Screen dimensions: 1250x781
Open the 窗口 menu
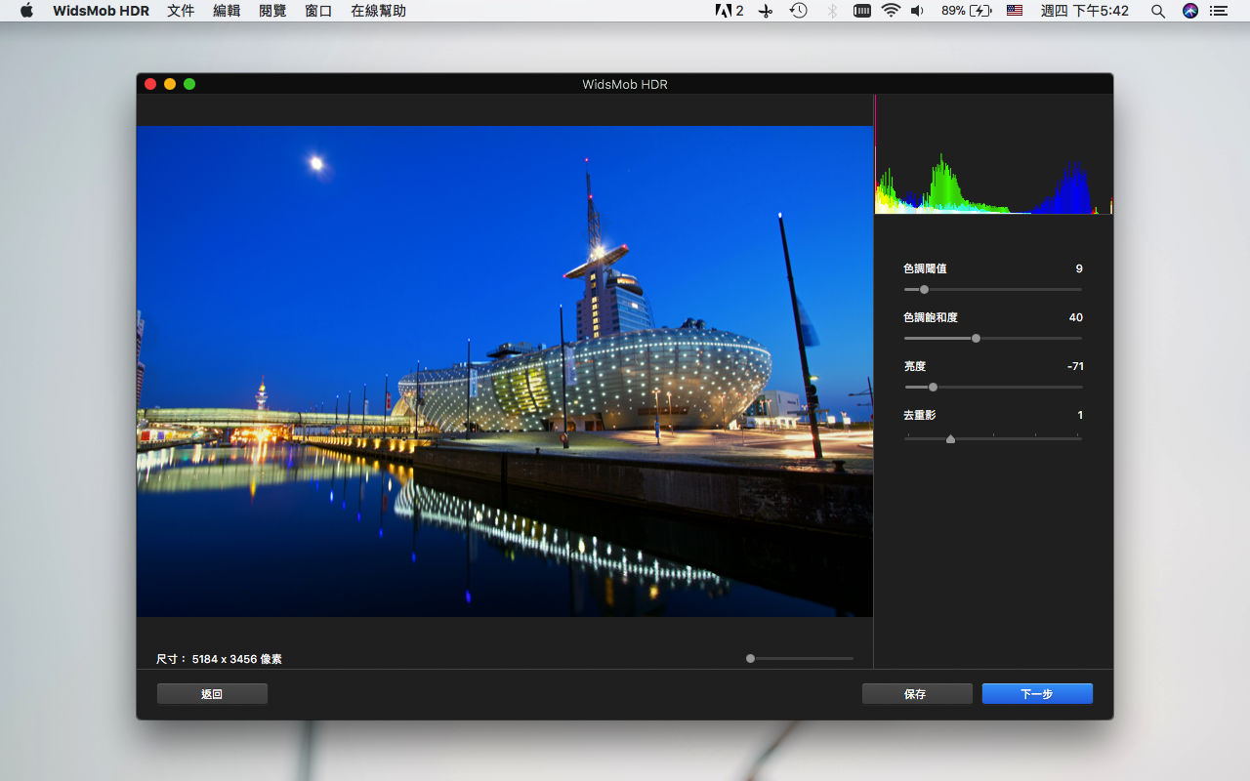(318, 11)
